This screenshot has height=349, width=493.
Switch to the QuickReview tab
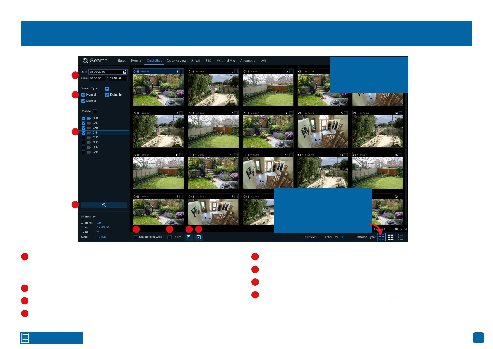[176, 61]
